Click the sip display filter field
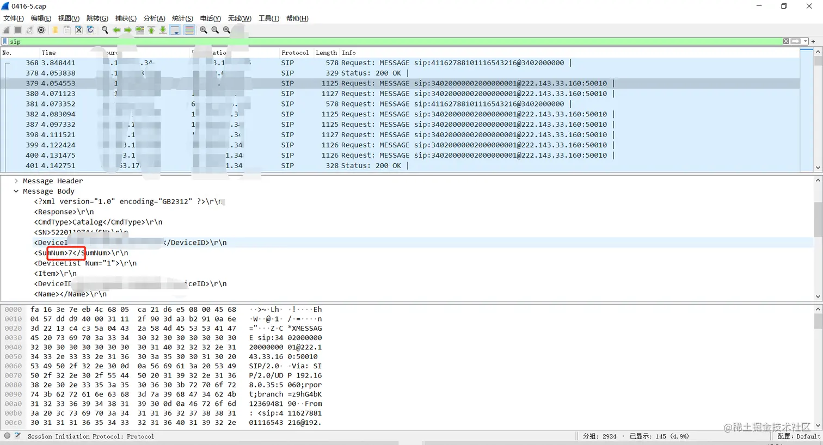 point(395,41)
